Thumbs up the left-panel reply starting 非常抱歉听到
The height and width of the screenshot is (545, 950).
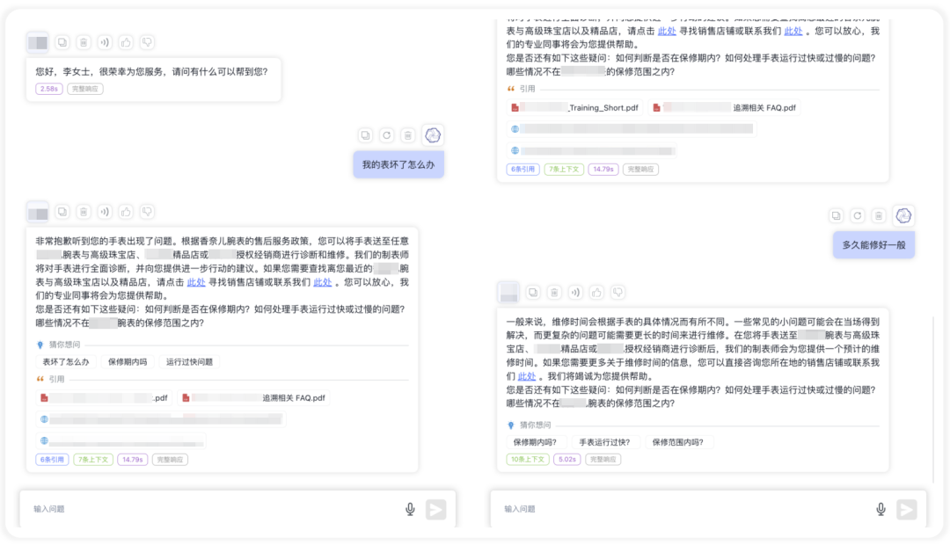pos(126,212)
